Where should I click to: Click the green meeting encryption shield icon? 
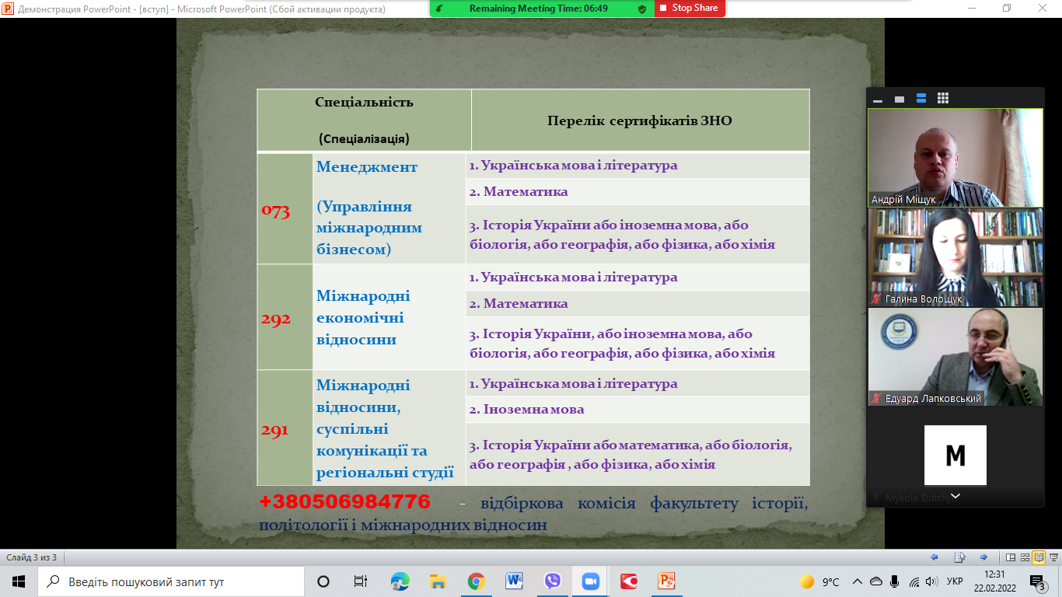click(x=641, y=9)
